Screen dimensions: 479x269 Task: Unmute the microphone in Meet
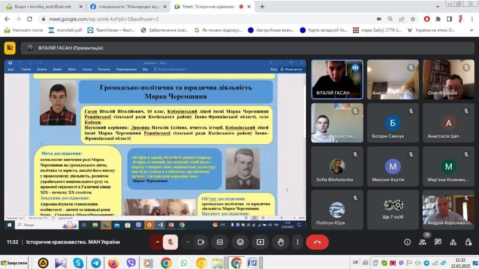(170, 242)
